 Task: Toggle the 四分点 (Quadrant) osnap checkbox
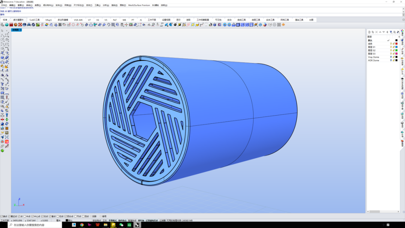point(66,216)
